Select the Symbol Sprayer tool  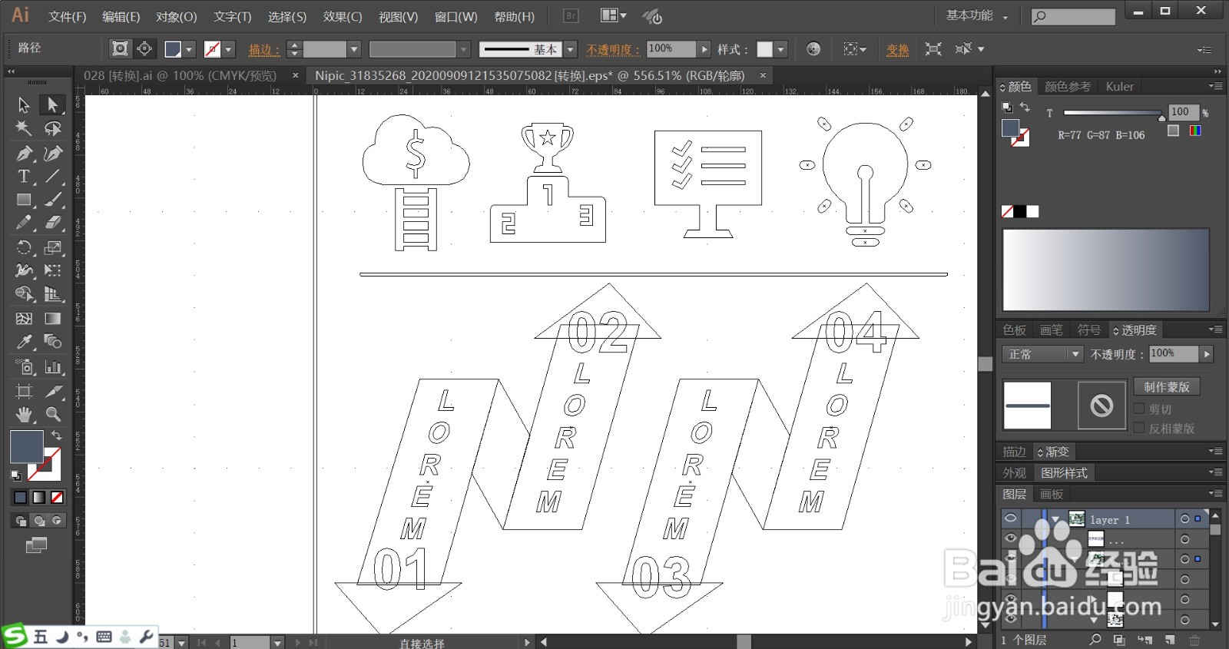click(x=24, y=366)
